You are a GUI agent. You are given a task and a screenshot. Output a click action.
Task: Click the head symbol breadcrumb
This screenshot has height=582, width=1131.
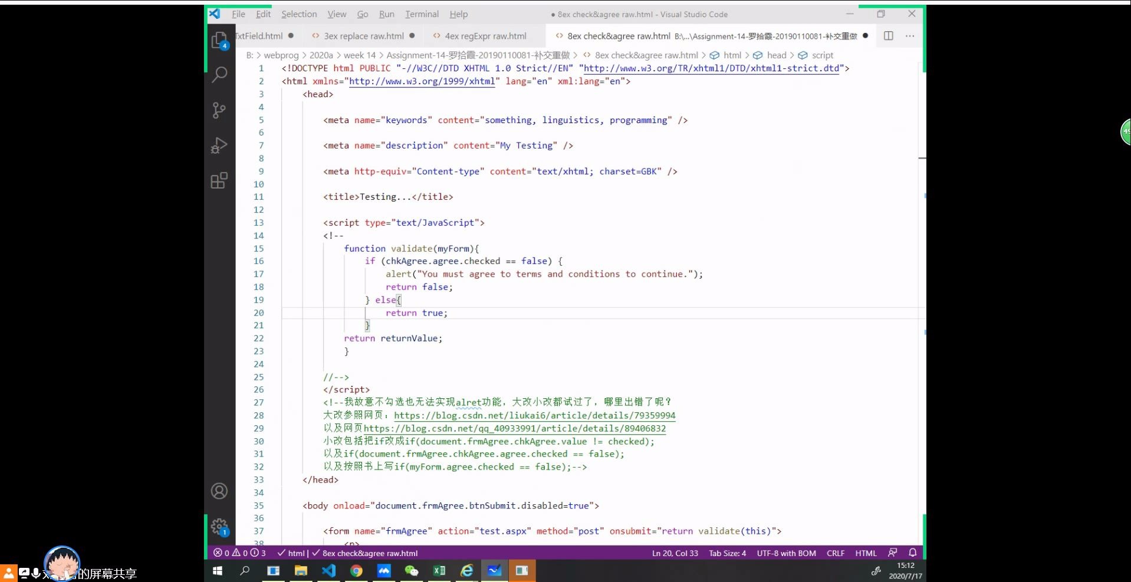(x=776, y=55)
